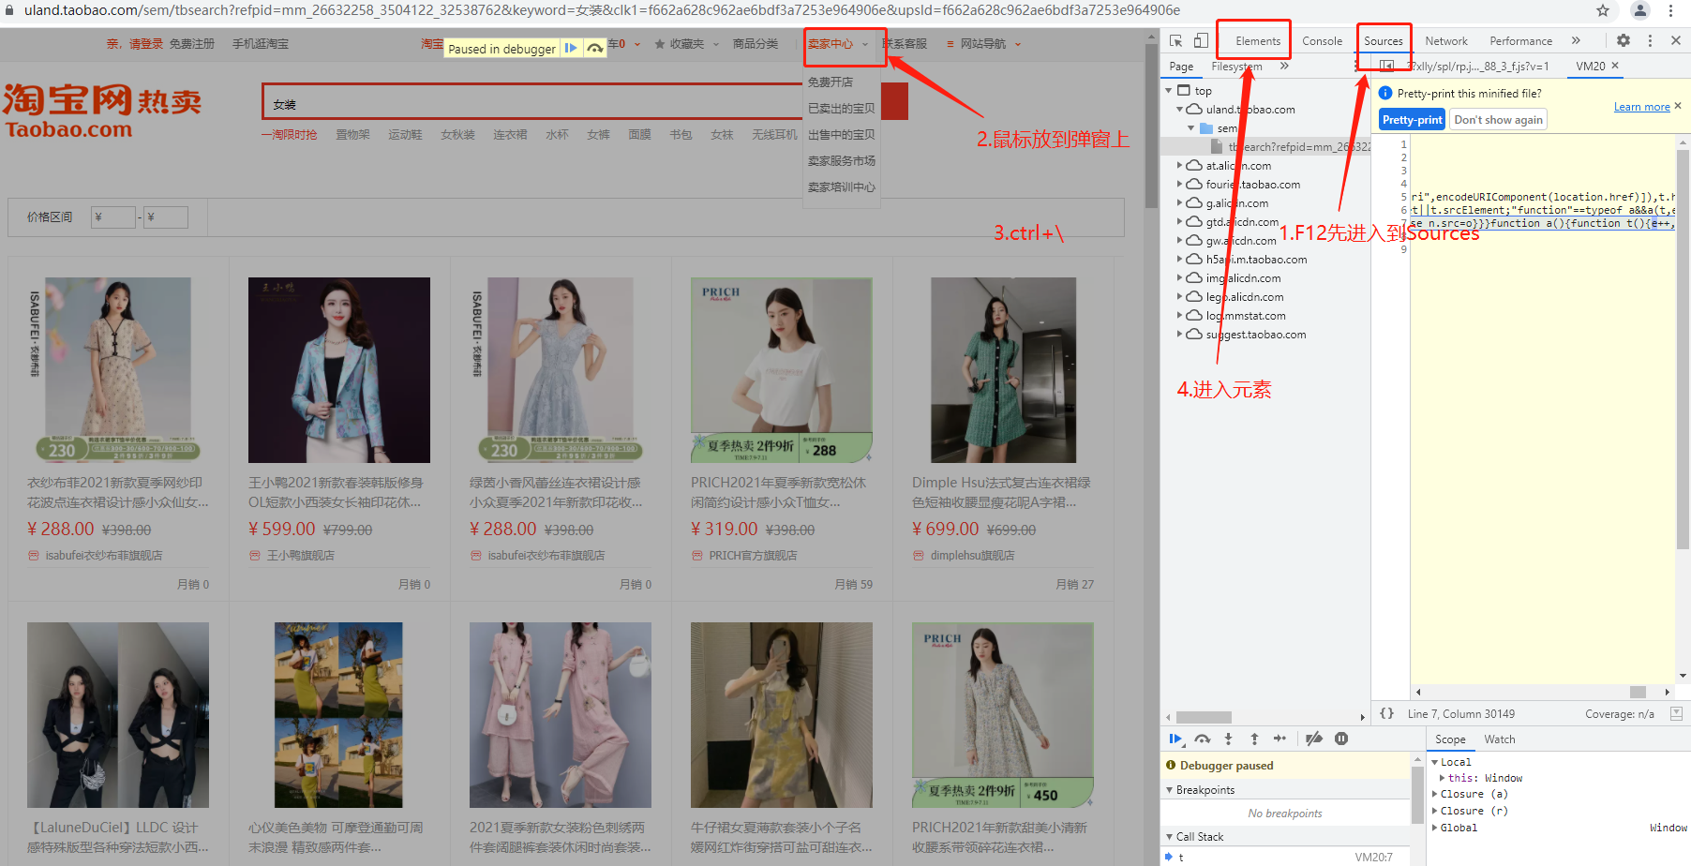Screen dimensions: 1691x866
Task: Open Chrome profile avatar
Action: [x=1640, y=10]
